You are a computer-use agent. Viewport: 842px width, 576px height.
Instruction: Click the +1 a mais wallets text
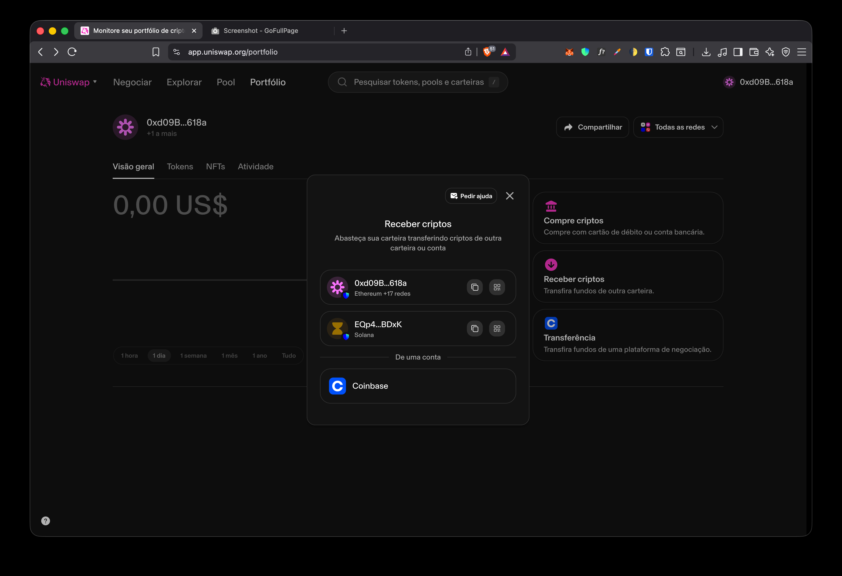tap(162, 134)
